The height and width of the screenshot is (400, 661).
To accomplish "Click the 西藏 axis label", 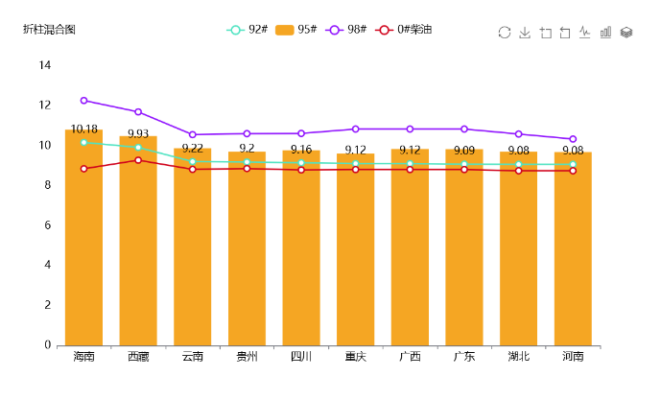I will [138, 357].
